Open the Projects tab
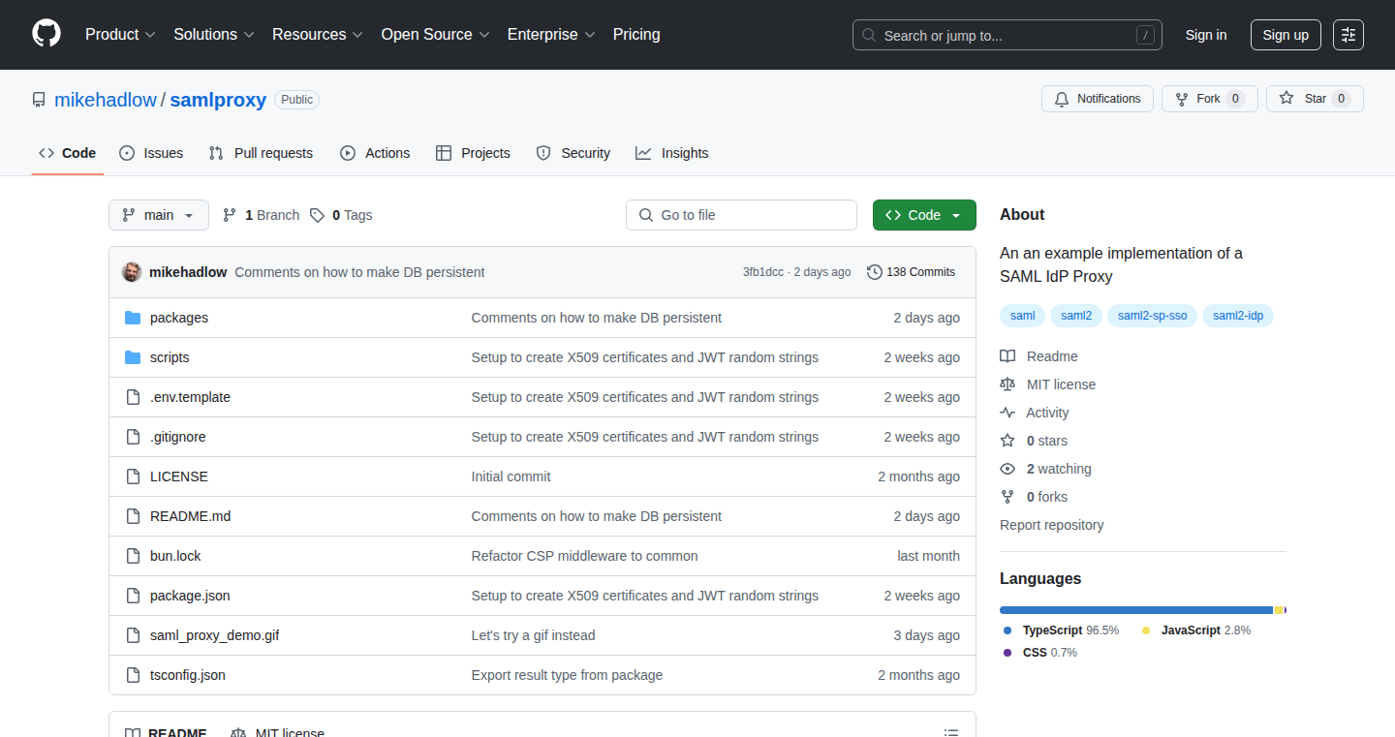The width and height of the screenshot is (1395, 737). 473,153
